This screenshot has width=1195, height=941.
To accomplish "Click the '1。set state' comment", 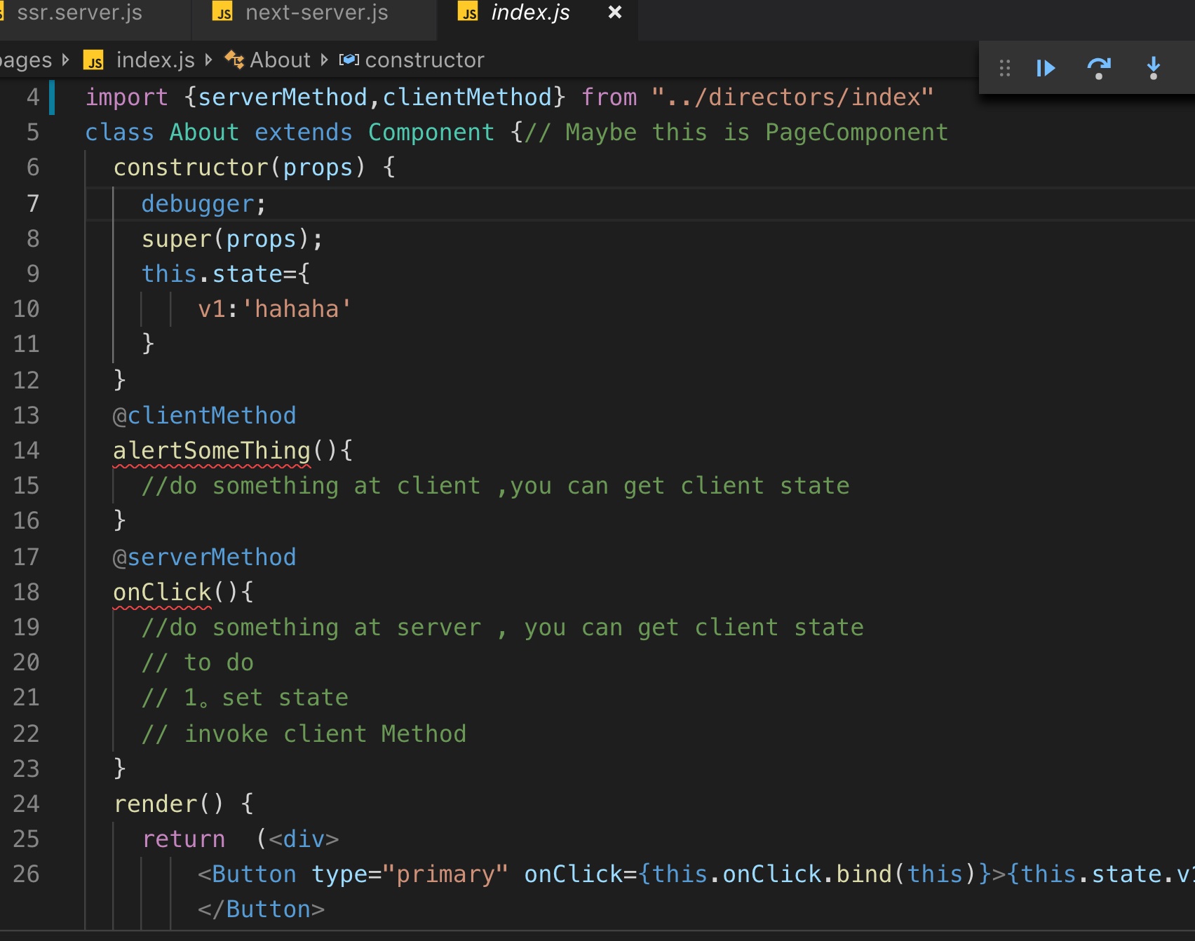I will pos(245,698).
